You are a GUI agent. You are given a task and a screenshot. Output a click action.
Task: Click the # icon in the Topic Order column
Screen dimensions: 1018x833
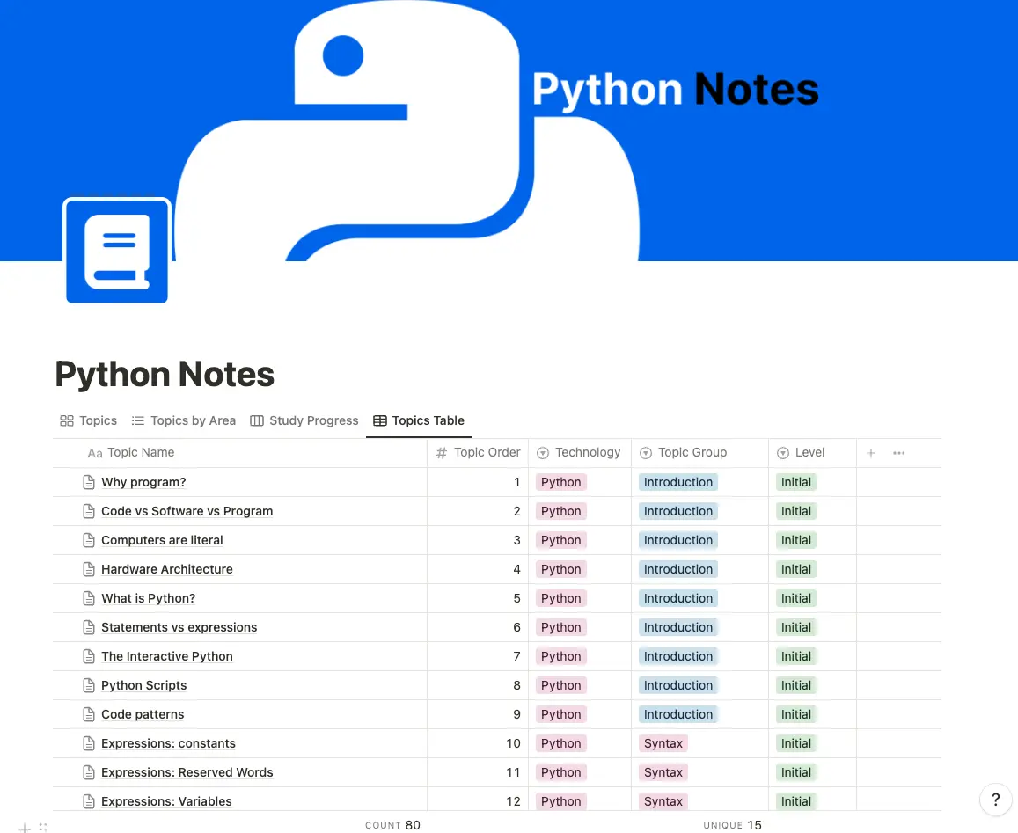440,452
